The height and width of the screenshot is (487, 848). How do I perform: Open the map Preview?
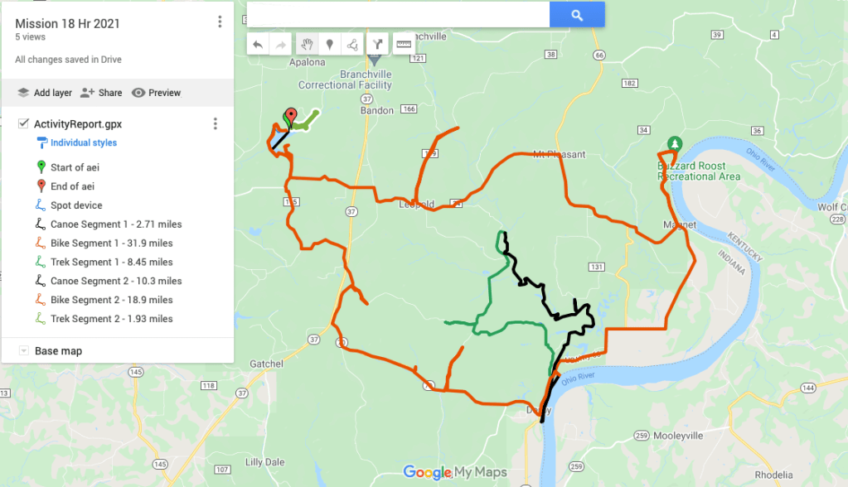pos(157,93)
